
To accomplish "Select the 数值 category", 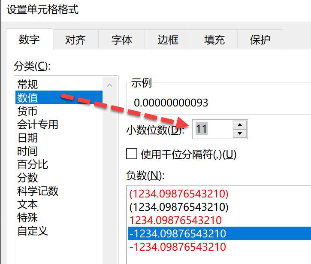I will (59, 97).
